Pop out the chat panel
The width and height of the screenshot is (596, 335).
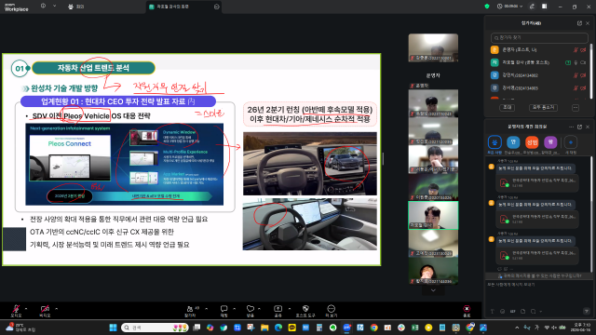[579, 127]
